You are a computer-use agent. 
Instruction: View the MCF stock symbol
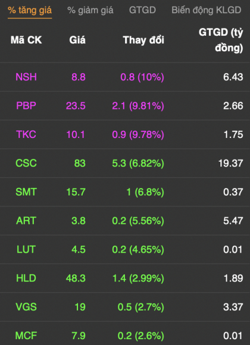pos(26,335)
